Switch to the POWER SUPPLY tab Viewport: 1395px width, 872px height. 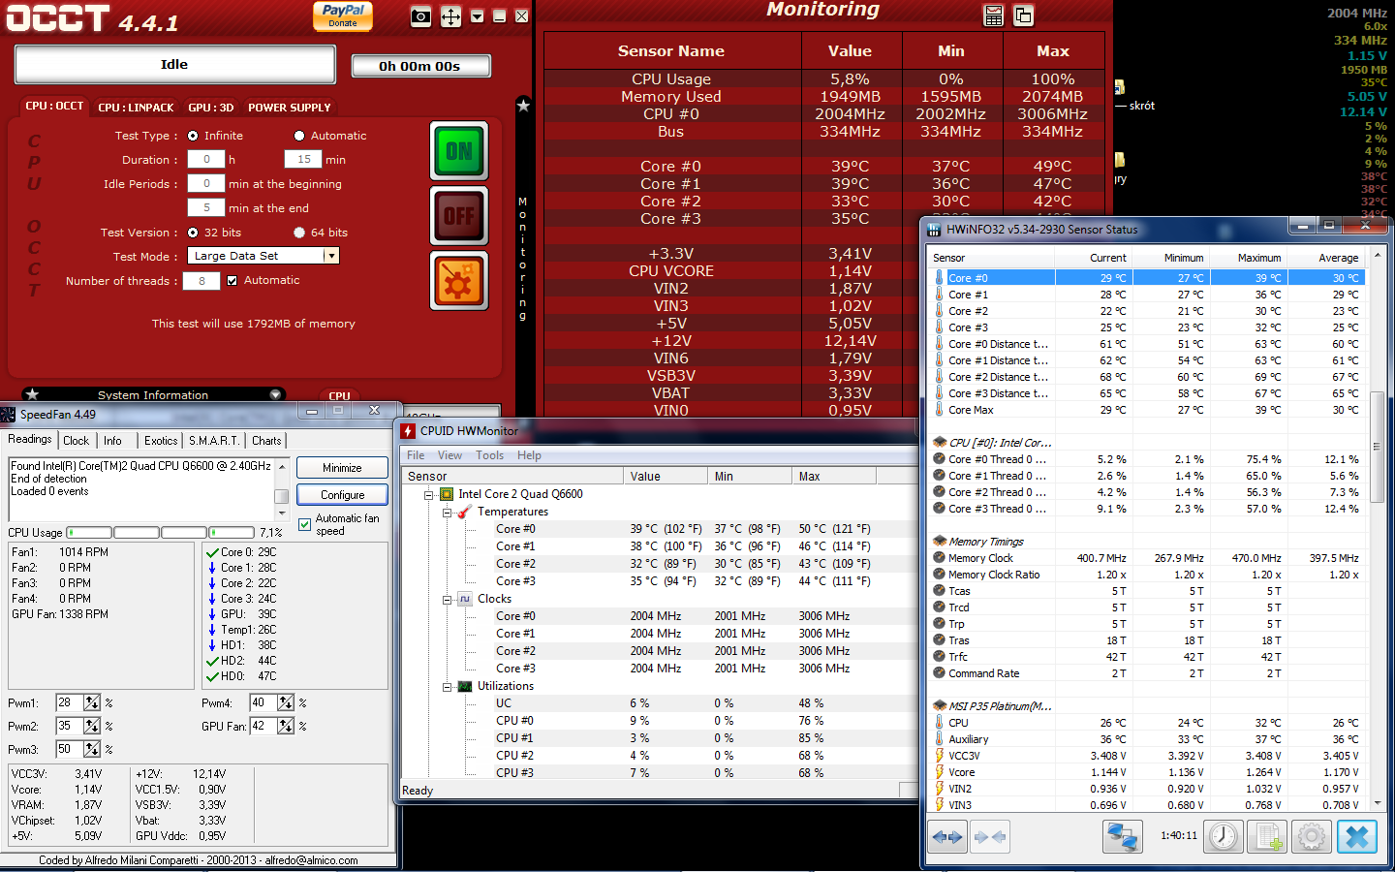tap(290, 108)
